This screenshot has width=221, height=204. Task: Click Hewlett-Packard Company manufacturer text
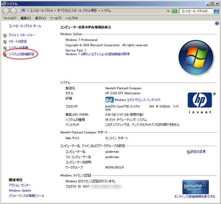[123, 88]
